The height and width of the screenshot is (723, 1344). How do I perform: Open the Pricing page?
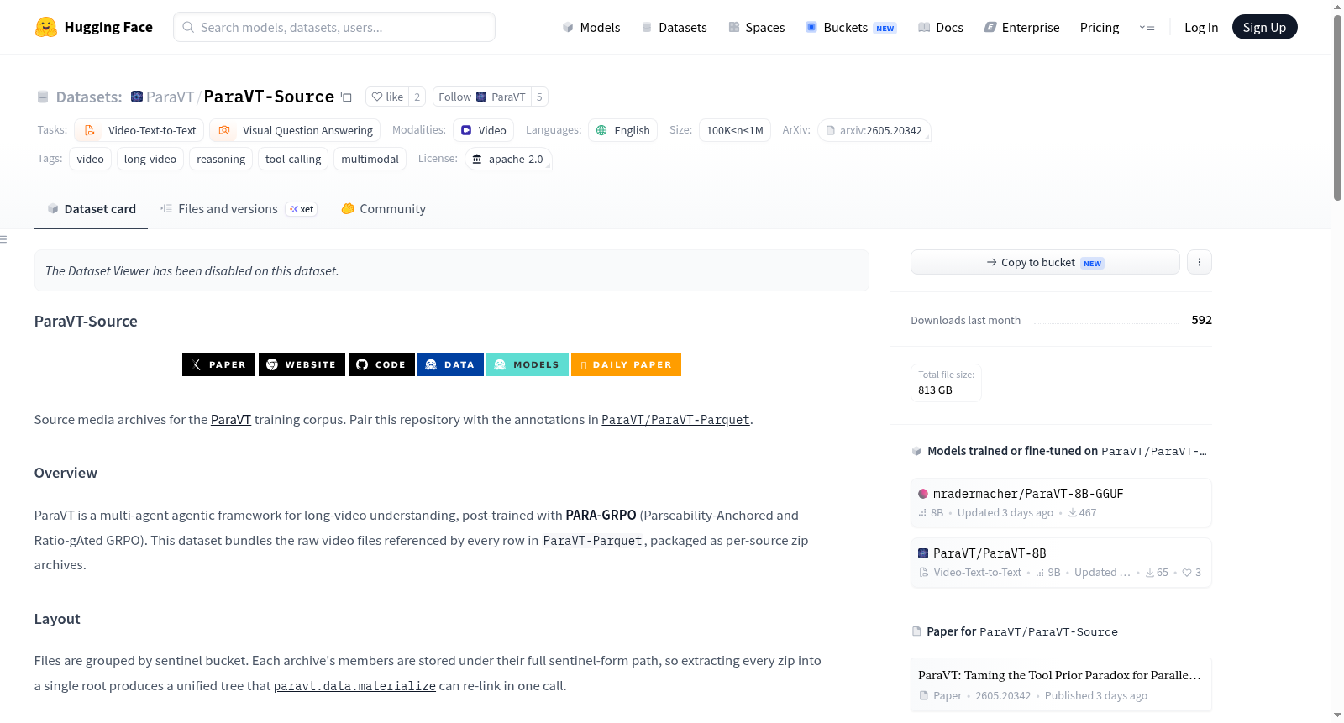pos(1100,27)
